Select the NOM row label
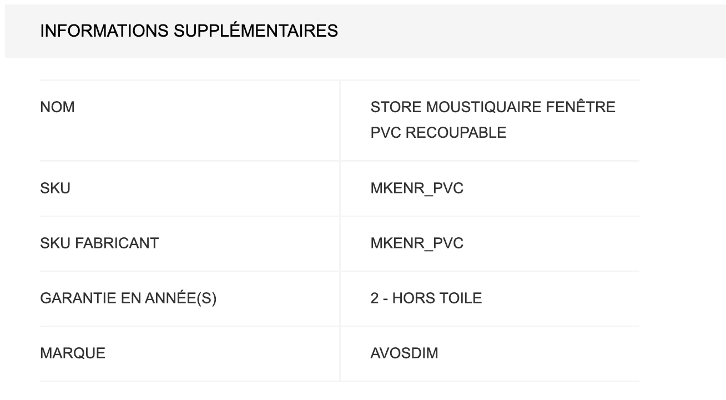Viewport: 726px width, 400px height. (57, 107)
